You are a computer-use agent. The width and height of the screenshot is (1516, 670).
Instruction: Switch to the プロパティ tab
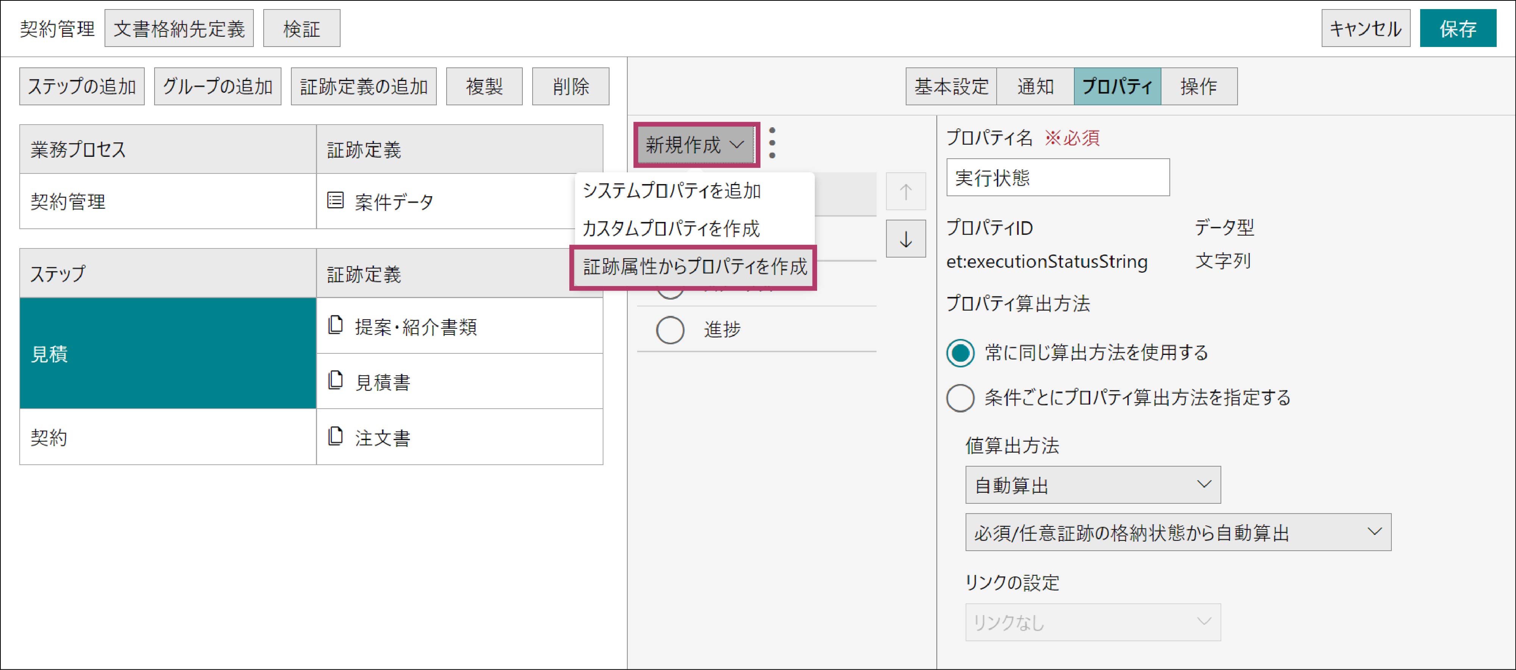(x=1117, y=86)
